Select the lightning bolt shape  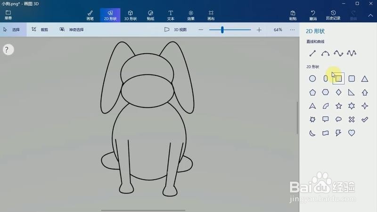(338, 133)
